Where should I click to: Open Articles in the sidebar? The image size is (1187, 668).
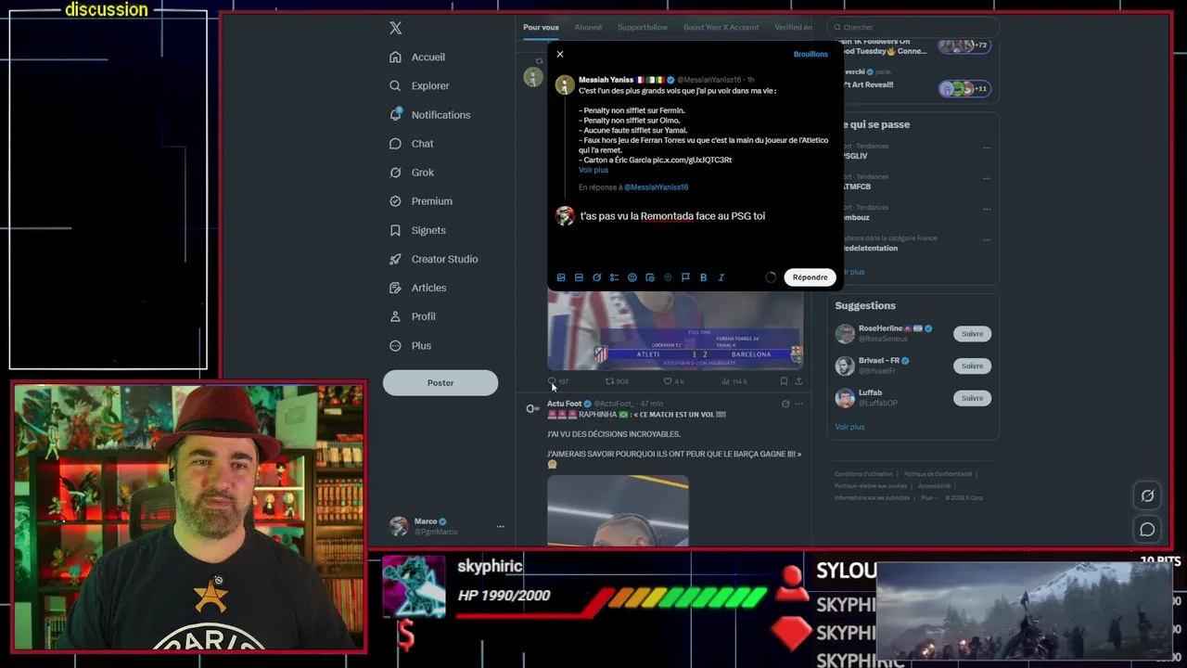[x=418, y=288]
